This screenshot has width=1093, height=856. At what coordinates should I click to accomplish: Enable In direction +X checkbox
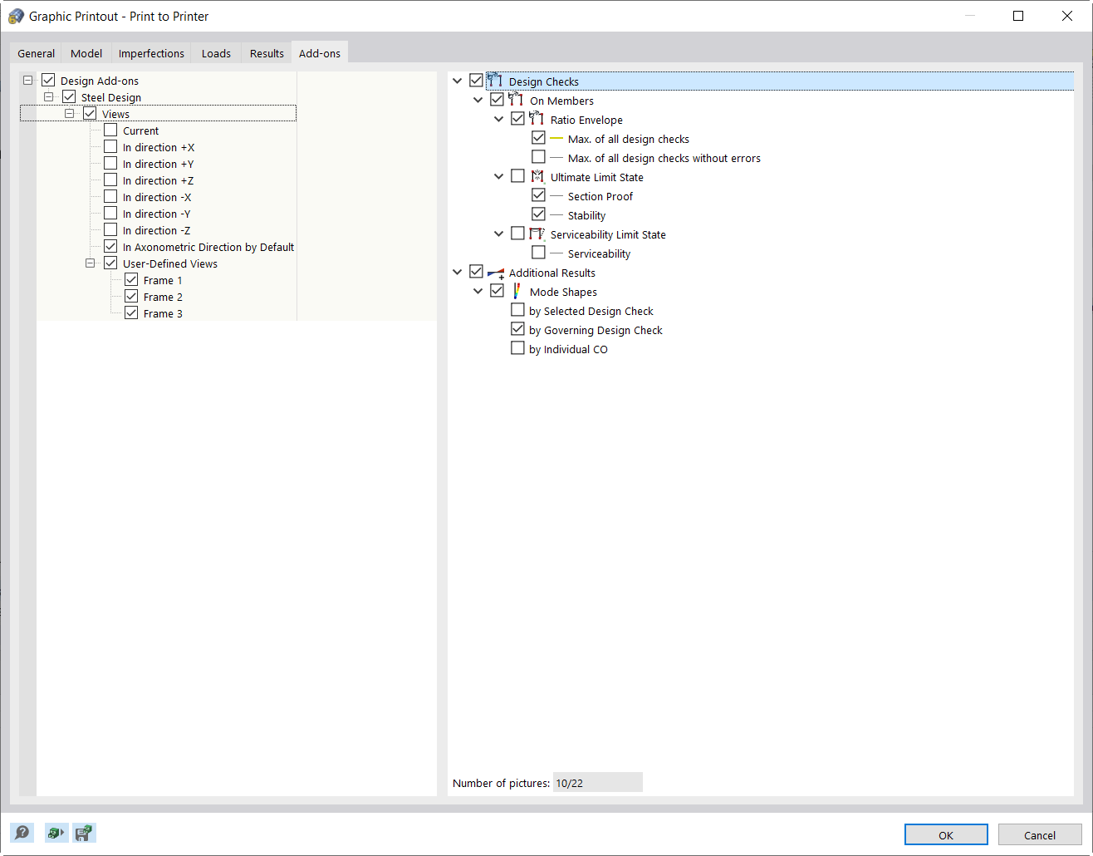click(110, 146)
